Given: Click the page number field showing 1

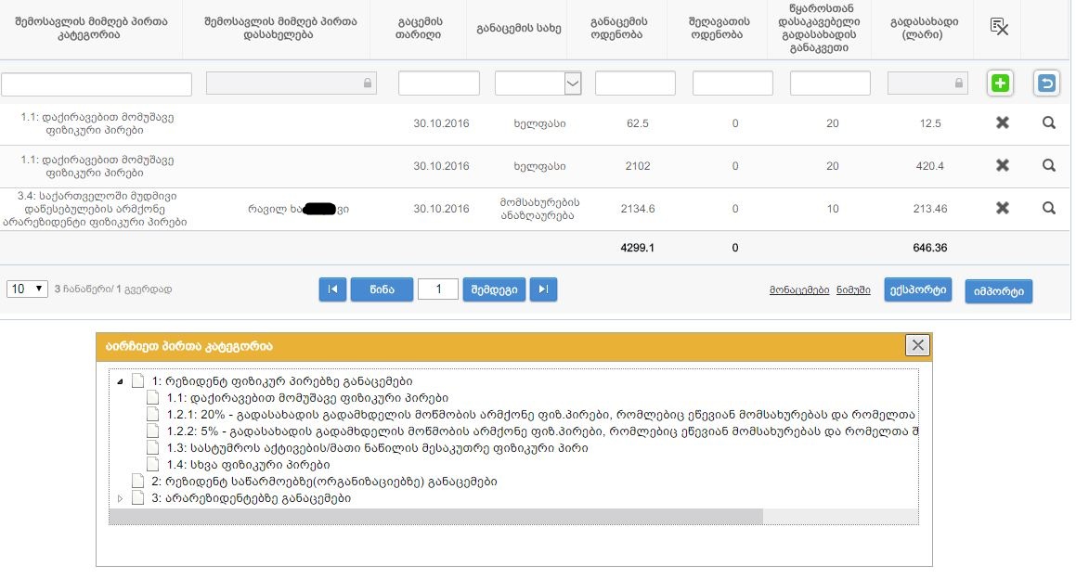Looking at the screenshot, I should [x=438, y=289].
